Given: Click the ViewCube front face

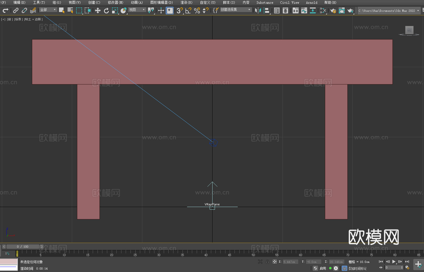Looking at the screenshot, I should (409, 30).
